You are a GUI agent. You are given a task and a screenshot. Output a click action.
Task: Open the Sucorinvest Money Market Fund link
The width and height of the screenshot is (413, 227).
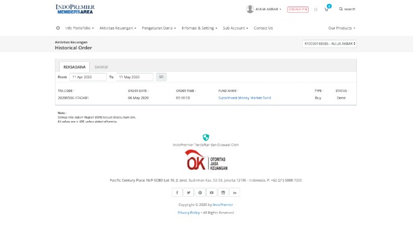coord(244,98)
